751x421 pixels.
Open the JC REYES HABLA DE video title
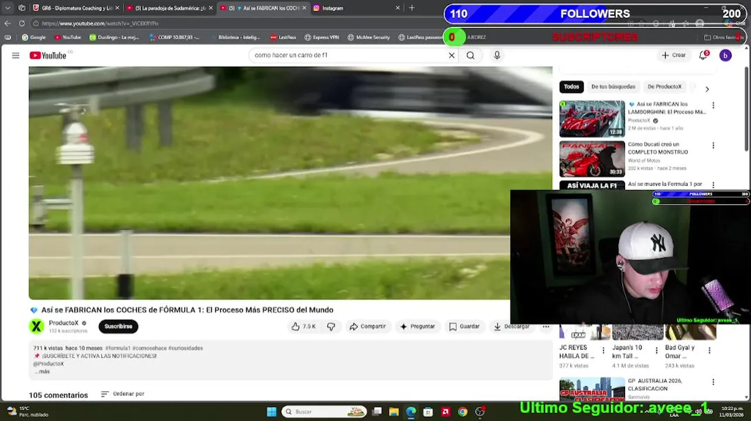(x=576, y=351)
